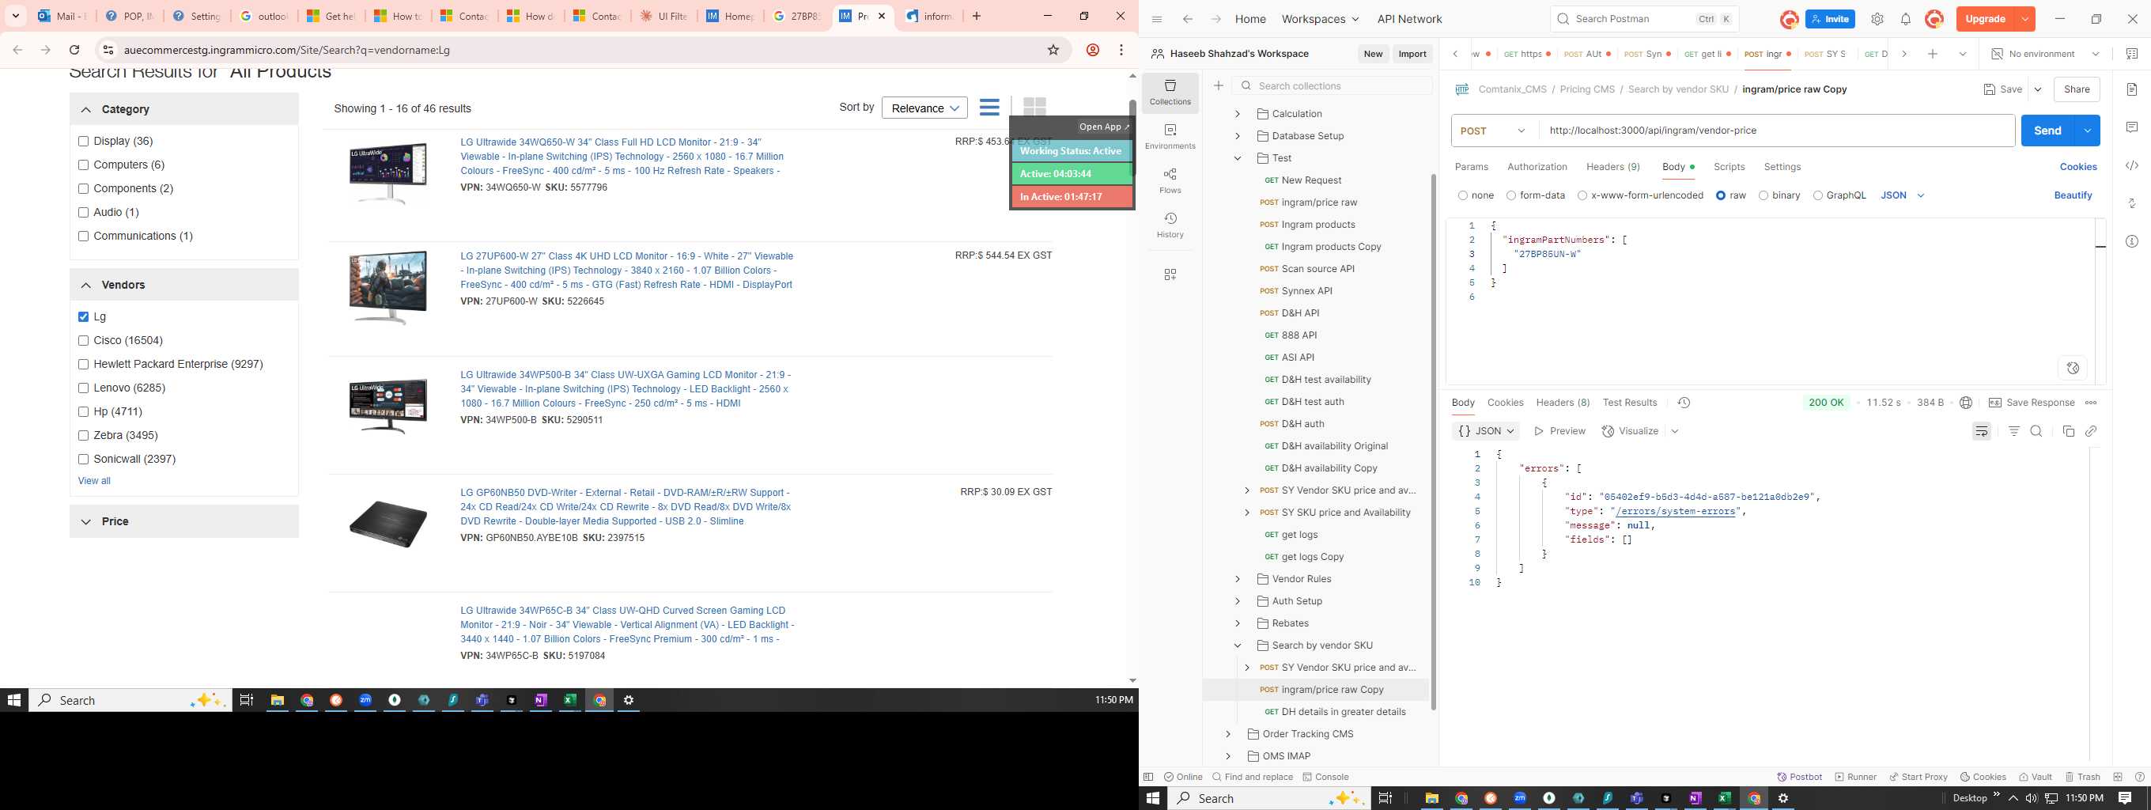2151x810 pixels.
Task: Check the Computers (6) category filter
Action: 84,165
